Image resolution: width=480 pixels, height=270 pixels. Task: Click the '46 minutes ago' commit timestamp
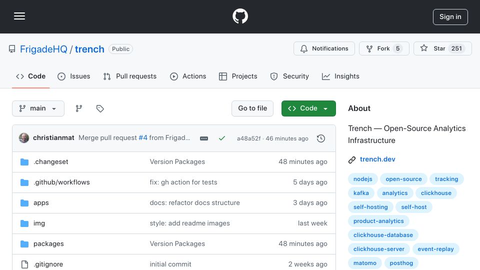point(287,138)
